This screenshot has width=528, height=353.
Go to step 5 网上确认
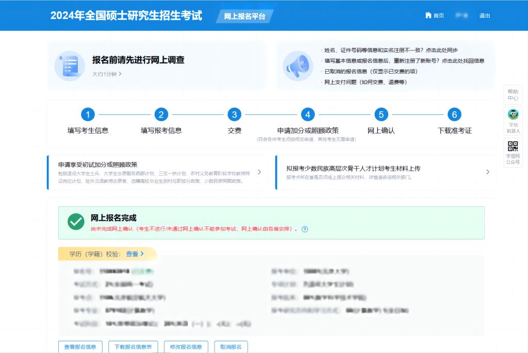click(381, 114)
